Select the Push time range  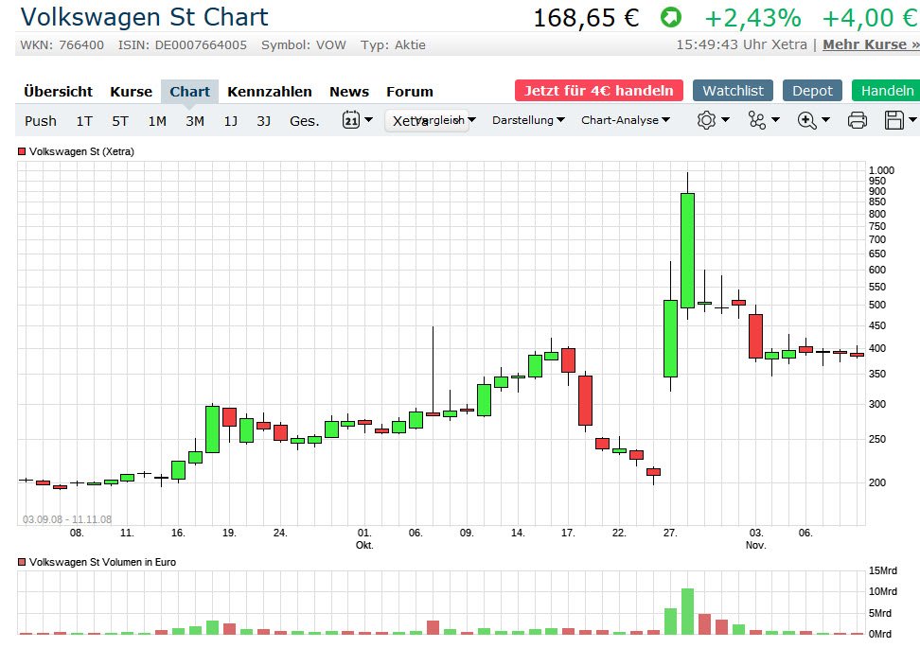[41, 121]
